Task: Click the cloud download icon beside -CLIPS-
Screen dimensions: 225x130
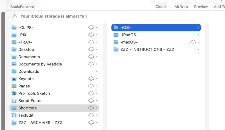Action: coord(91,27)
